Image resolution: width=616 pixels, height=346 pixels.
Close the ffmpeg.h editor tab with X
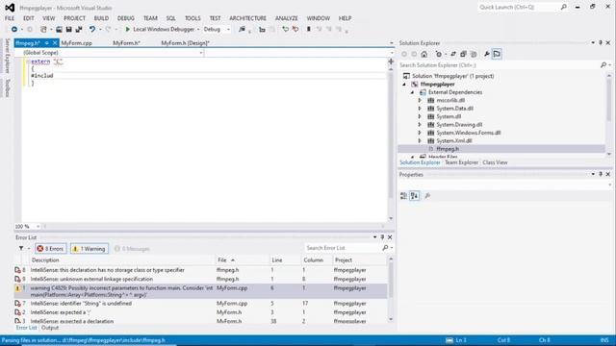click(x=55, y=42)
